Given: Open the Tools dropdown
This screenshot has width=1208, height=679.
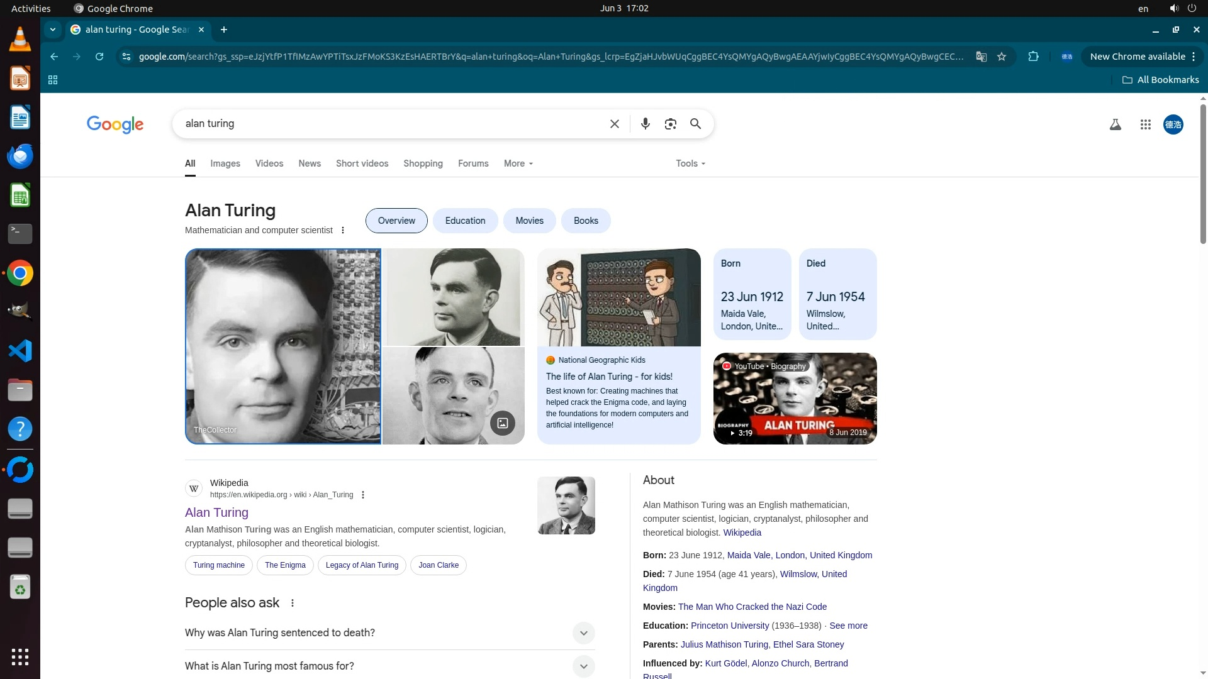Looking at the screenshot, I should [690, 163].
